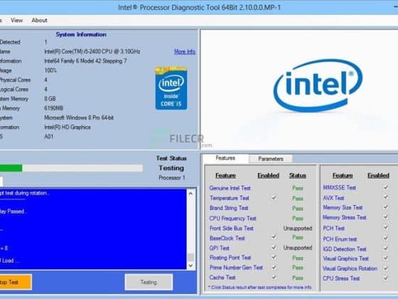
Task: Click the blue test log output area
Action: (x=93, y=229)
